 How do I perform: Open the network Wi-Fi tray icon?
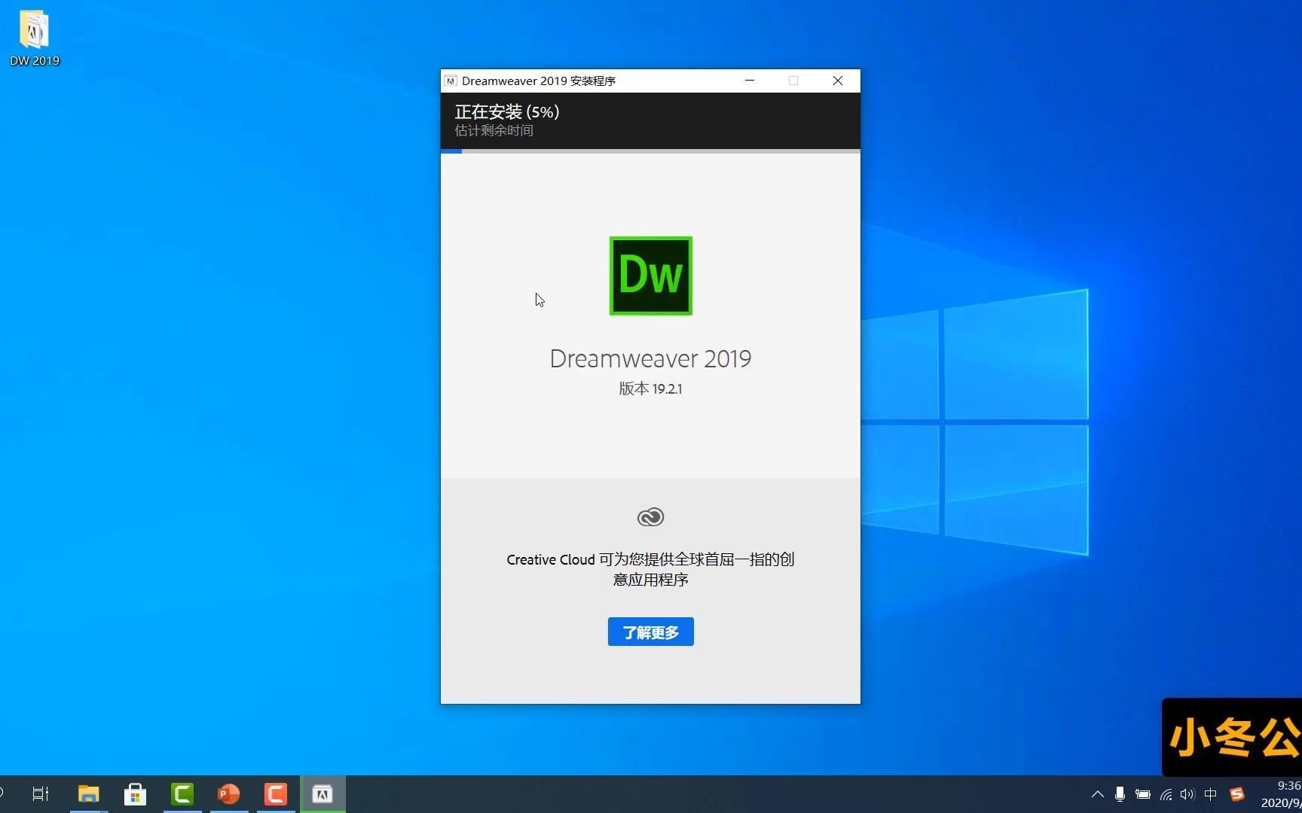(x=1166, y=794)
